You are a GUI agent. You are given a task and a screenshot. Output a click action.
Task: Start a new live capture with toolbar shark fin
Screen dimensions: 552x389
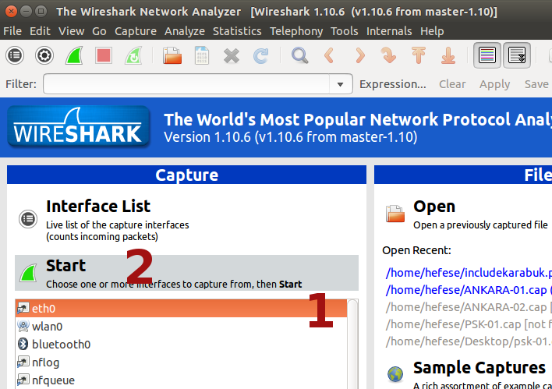pyautogui.click(x=74, y=55)
